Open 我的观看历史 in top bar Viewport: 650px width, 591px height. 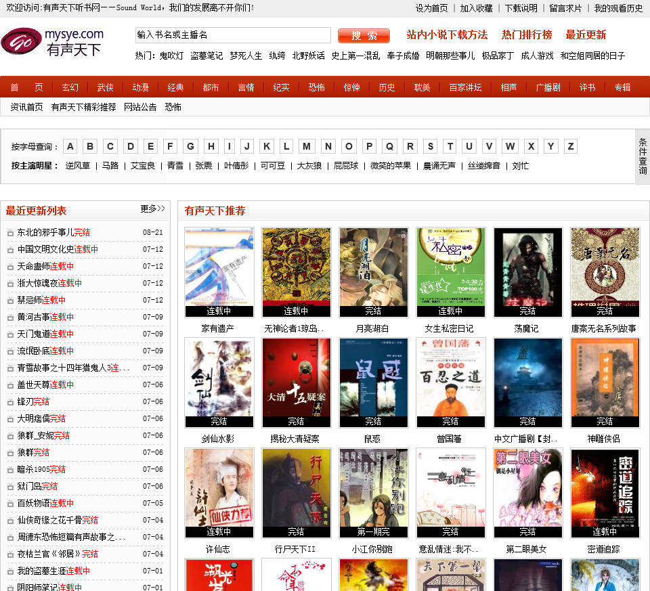pyautogui.click(x=618, y=8)
